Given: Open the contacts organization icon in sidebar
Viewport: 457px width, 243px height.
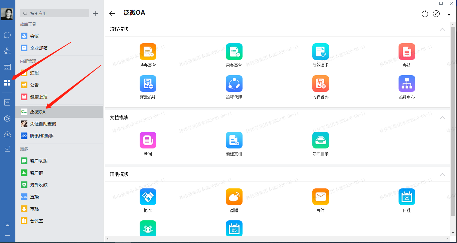Looking at the screenshot, I should (x=7, y=51).
